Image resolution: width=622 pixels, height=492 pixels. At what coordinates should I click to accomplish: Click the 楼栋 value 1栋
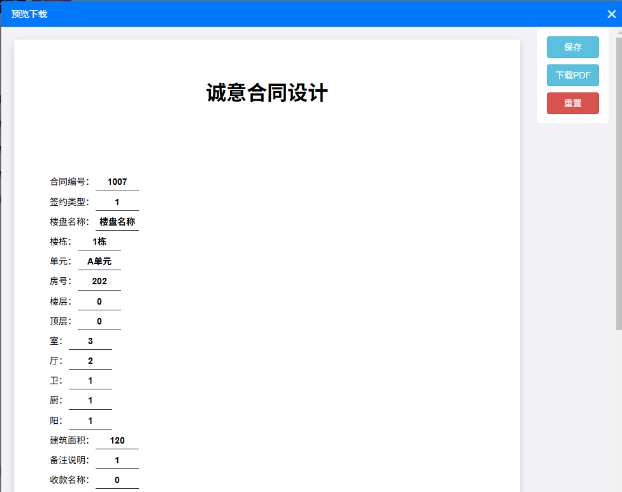pos(99,242)
